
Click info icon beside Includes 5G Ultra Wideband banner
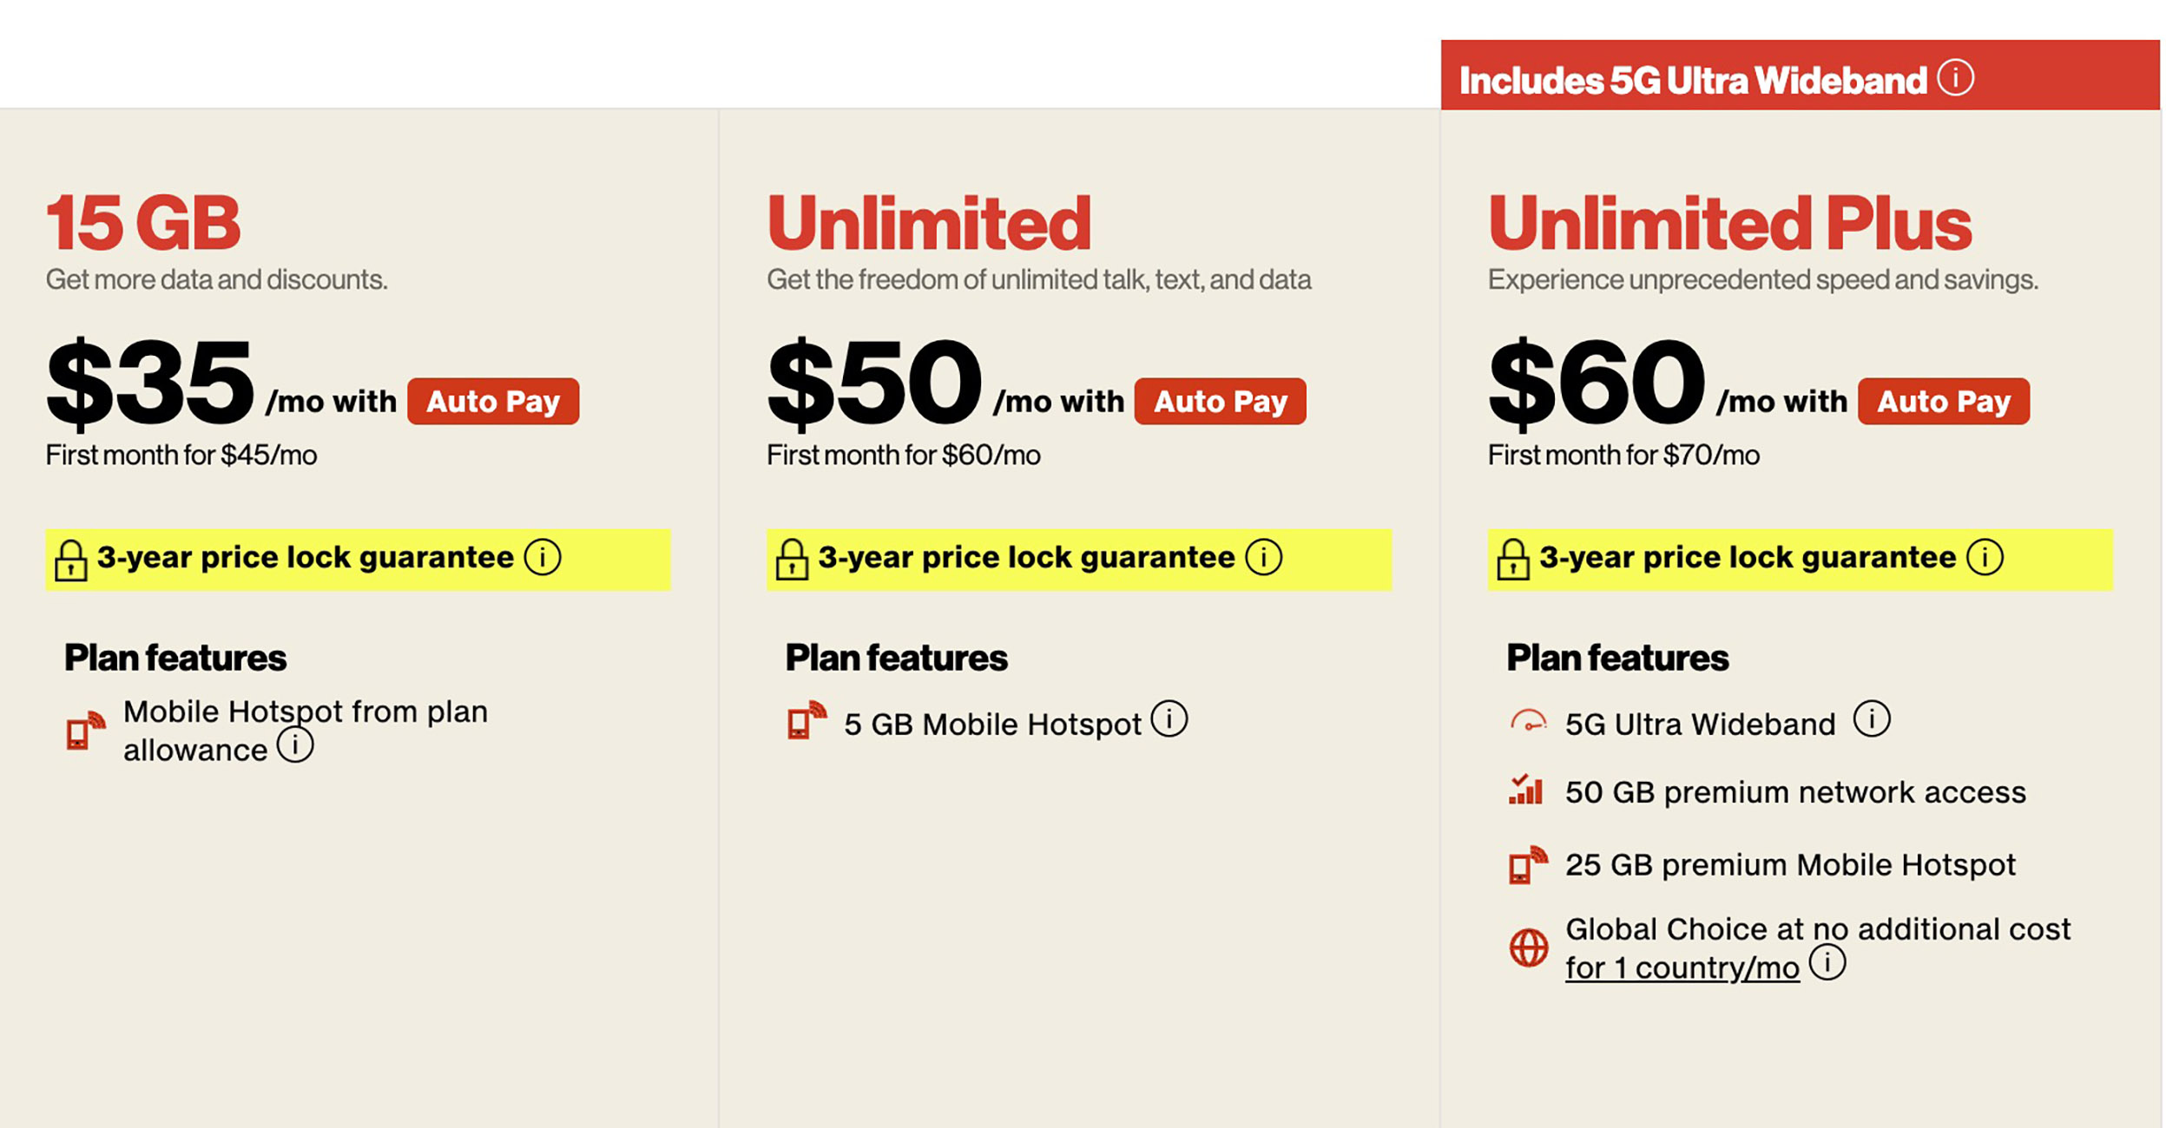(x=1956, y=78)
